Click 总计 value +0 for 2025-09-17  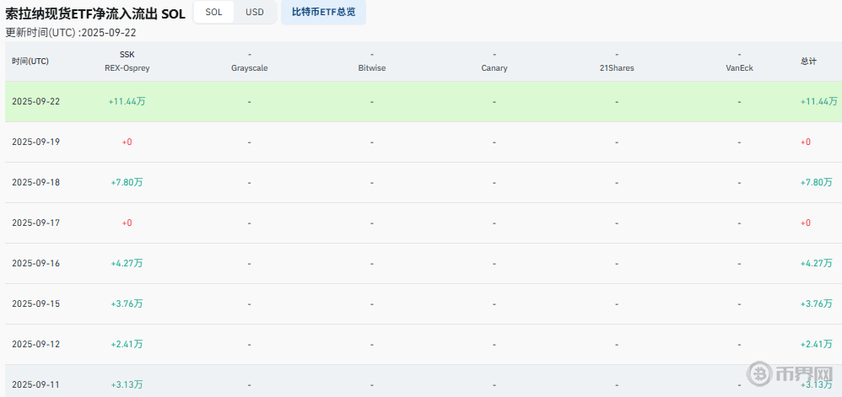[806, 223]
